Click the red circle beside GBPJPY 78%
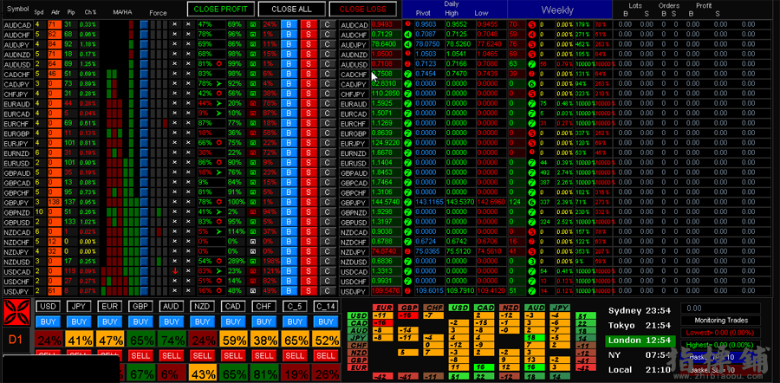 [x=219, y=203]
